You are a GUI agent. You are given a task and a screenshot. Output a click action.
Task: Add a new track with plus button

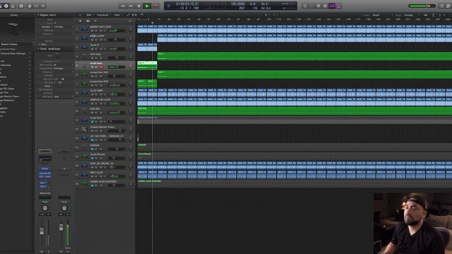(x=80, y=21)
